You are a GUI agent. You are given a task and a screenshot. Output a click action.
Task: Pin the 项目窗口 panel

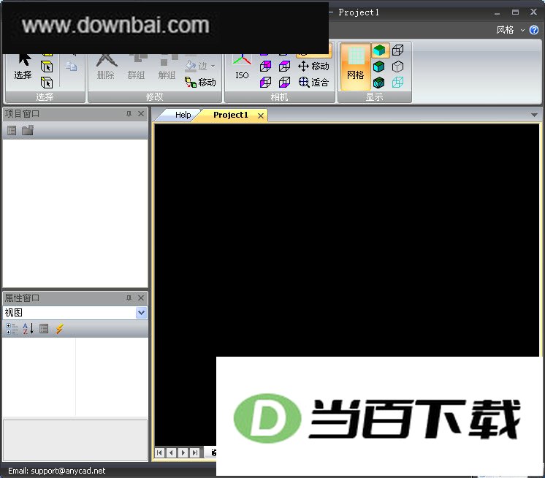[x=129, y=114]
